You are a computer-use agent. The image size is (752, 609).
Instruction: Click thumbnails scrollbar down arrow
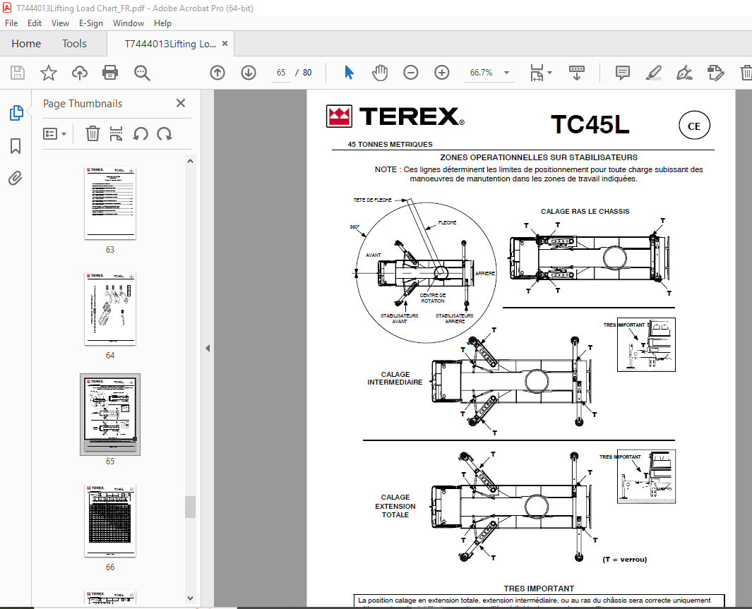point(190,598)
